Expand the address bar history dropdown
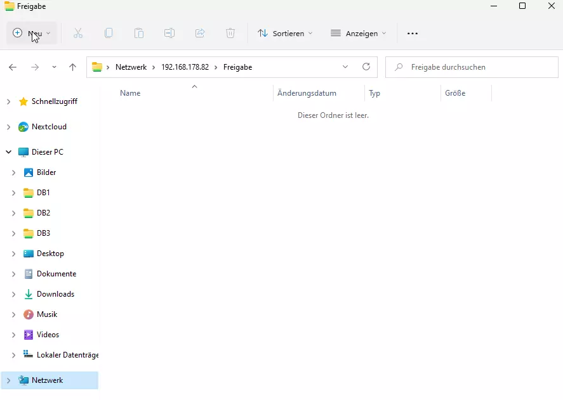Viewport: 563px width, 400px height. click(x=345, y=67)
